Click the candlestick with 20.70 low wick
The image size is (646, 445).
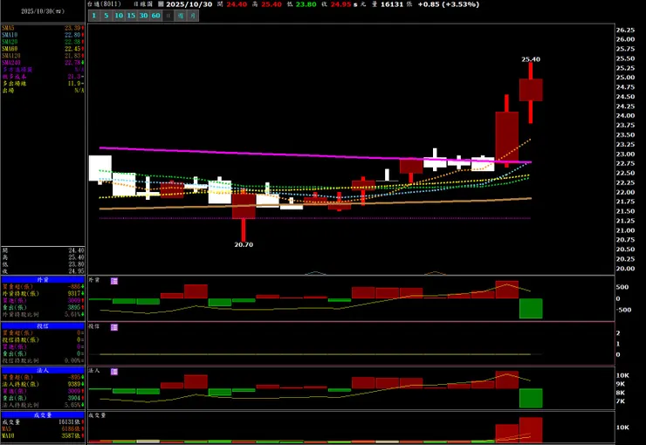[244, 206]
